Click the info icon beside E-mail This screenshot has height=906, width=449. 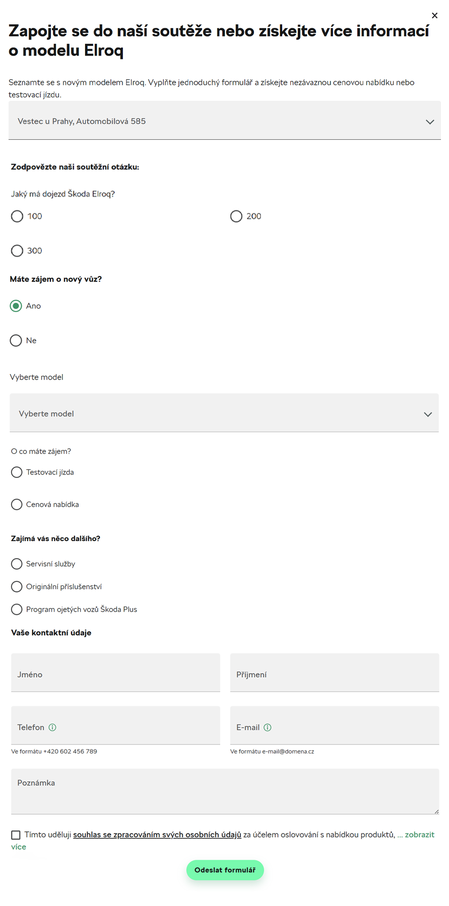tap(268, 727)
